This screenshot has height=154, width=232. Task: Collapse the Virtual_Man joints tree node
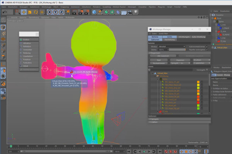pos(152,73)
